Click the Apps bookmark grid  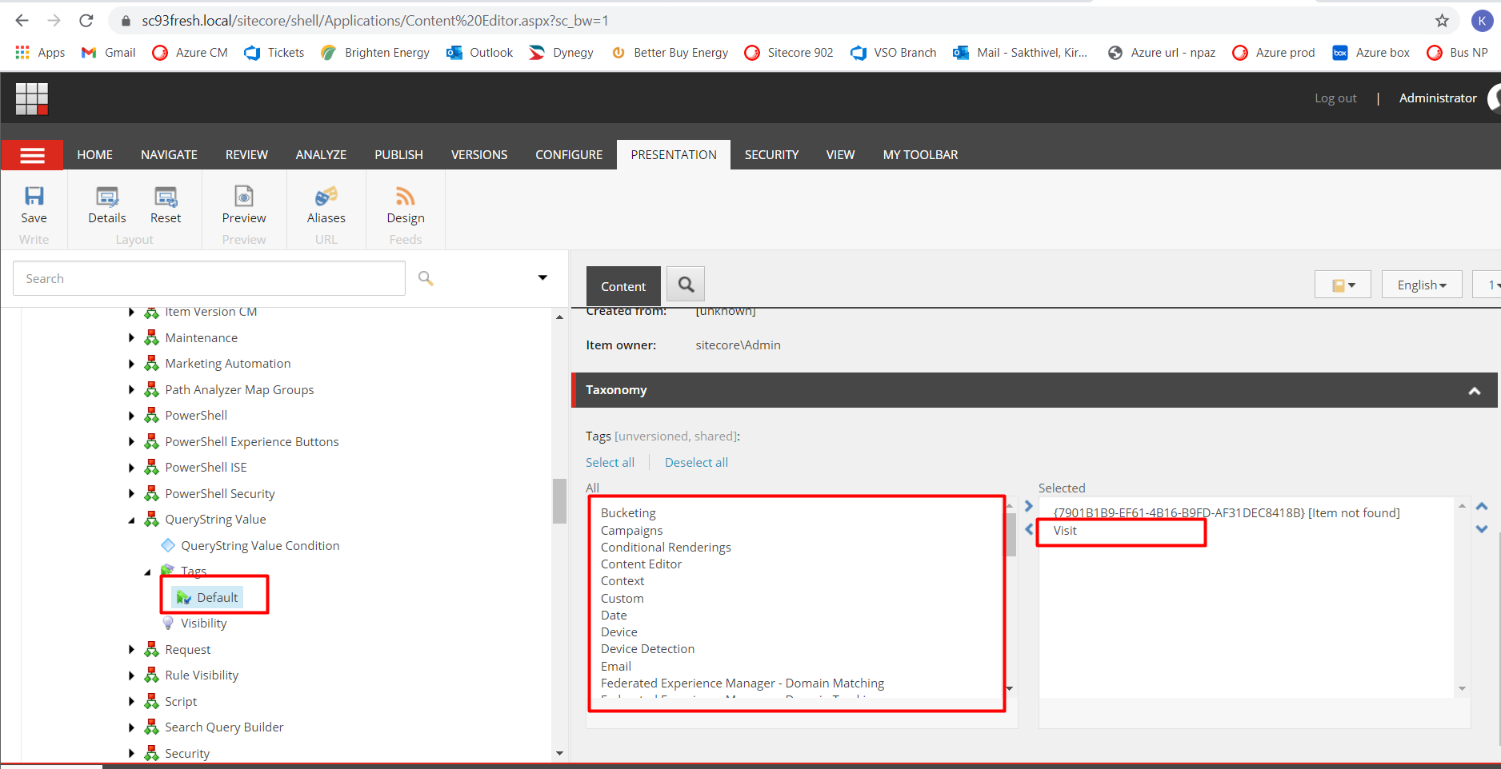pos(40,53)
